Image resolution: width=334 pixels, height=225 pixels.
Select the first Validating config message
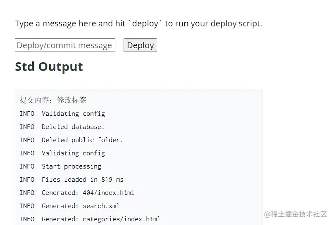pos(73,114)
